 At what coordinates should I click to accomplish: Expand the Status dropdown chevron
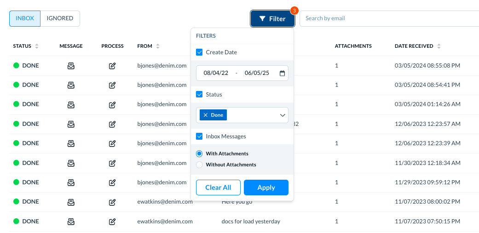(x=282, y=115)
